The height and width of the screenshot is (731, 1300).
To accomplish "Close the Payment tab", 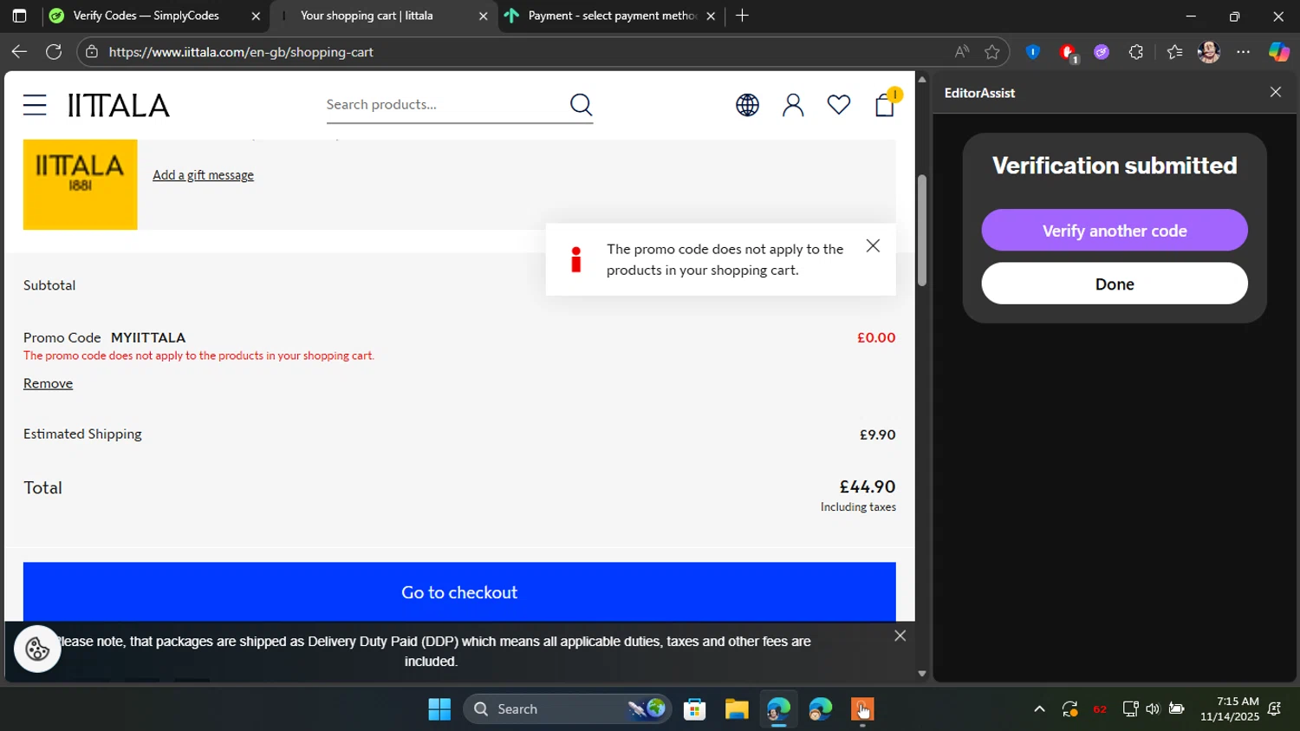I will [711, 16].
